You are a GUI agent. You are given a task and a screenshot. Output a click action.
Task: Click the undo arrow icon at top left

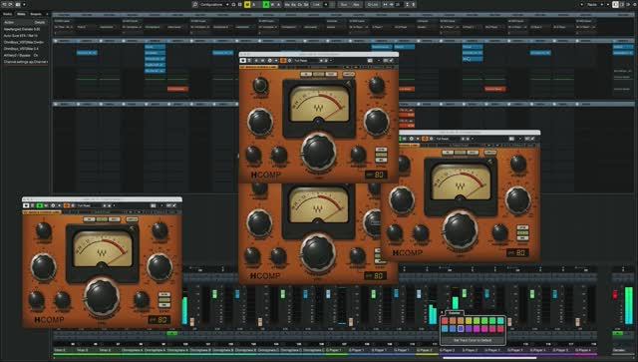point(4,4)
